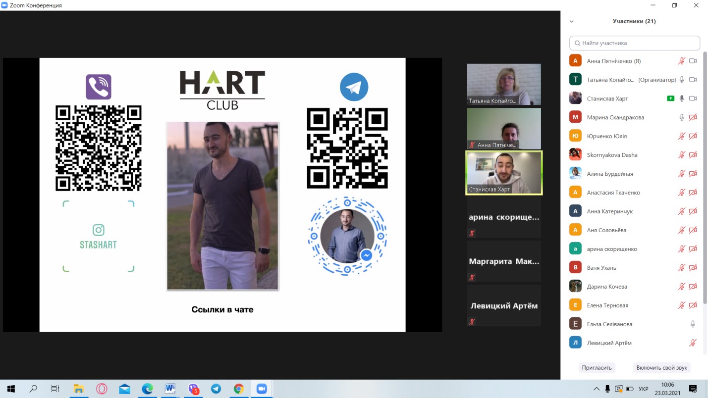Click Анна Пятніченко muted microphone icon
The height and width of the screenshot is (398, 708).
682,61
